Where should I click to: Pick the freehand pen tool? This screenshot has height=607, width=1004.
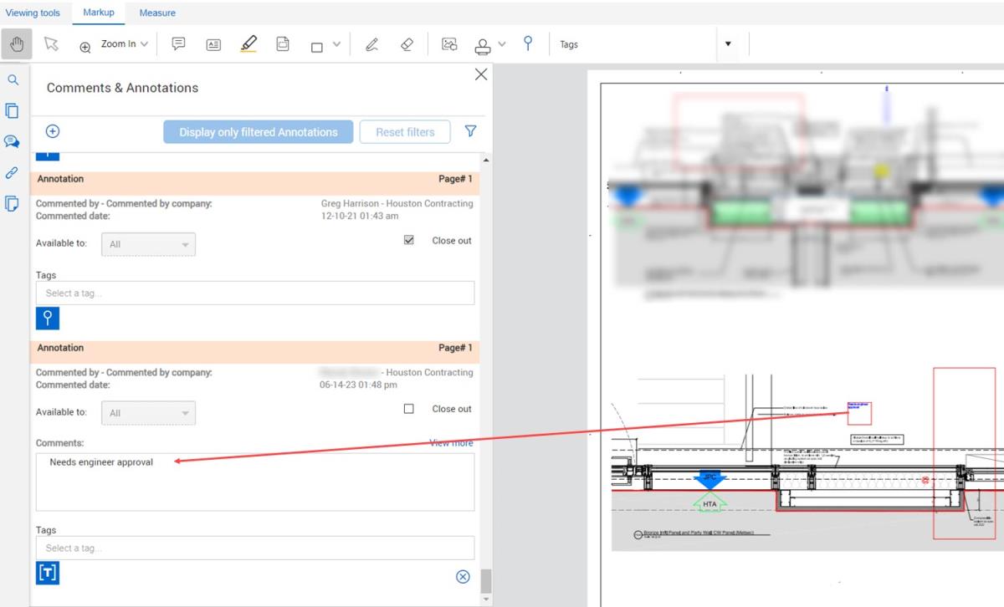click(371, 45)
